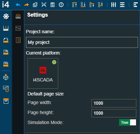Open the publish package sidebar icon
The height and width of the screenshot is (134, 140).
coord(6,77)
